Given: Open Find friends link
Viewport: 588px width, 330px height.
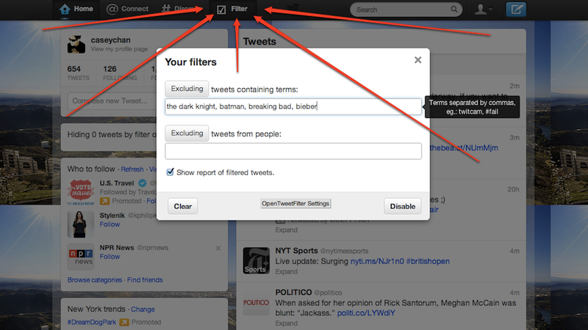Looking at the screenshot, I should pos(145,280).
